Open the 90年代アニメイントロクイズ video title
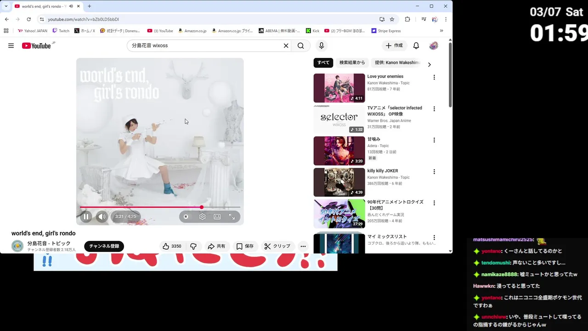Image resolution: width=588 pixels, height=331 pixels. coord(396,205)
